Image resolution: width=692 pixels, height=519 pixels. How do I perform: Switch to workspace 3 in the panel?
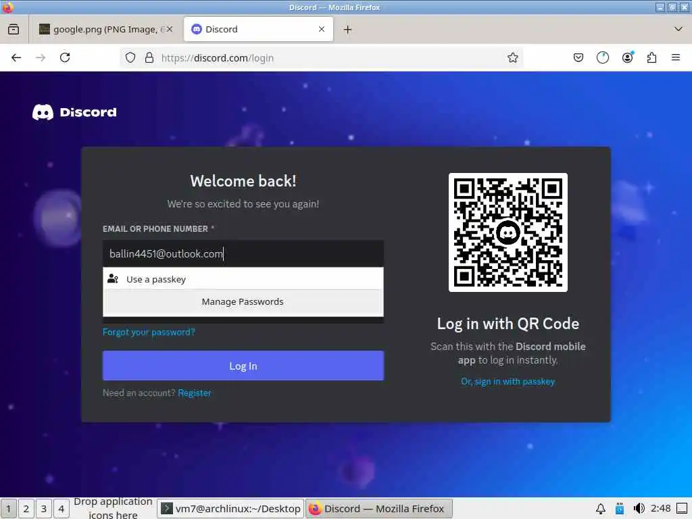44,509
